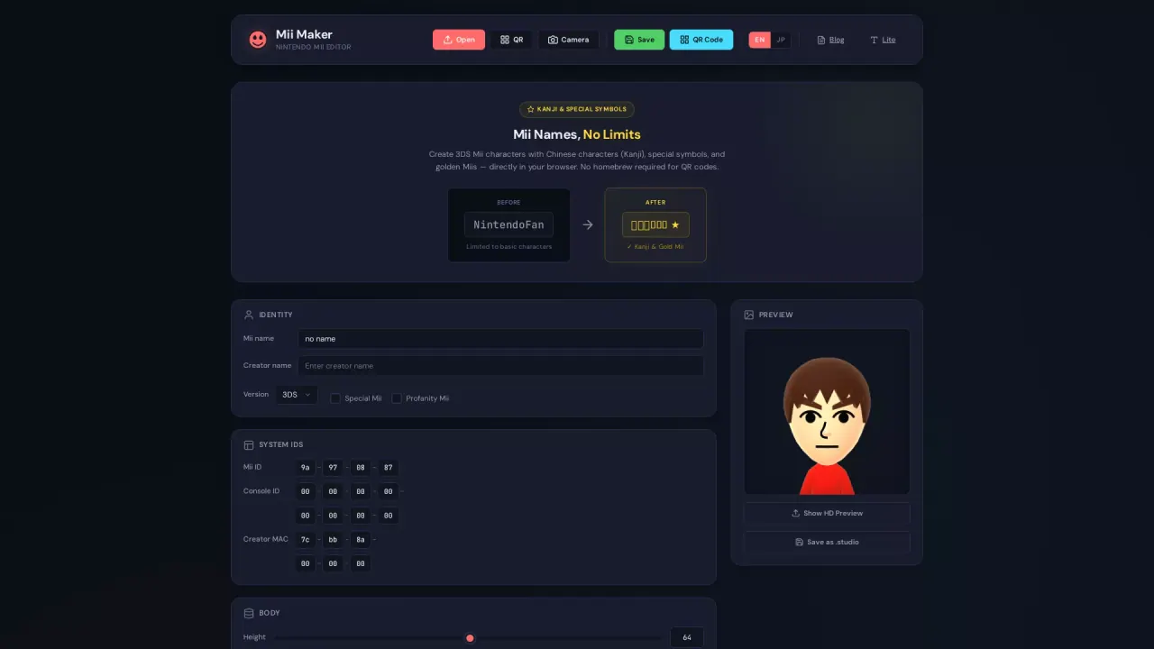This screenshot has width=1154, height=649.
Task: Click the Mii name input field
Action: (x=500, y=339)
